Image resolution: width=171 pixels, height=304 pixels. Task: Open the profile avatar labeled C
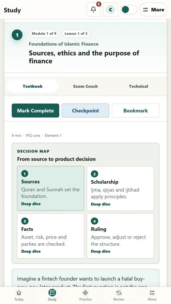tap(111, 9)
